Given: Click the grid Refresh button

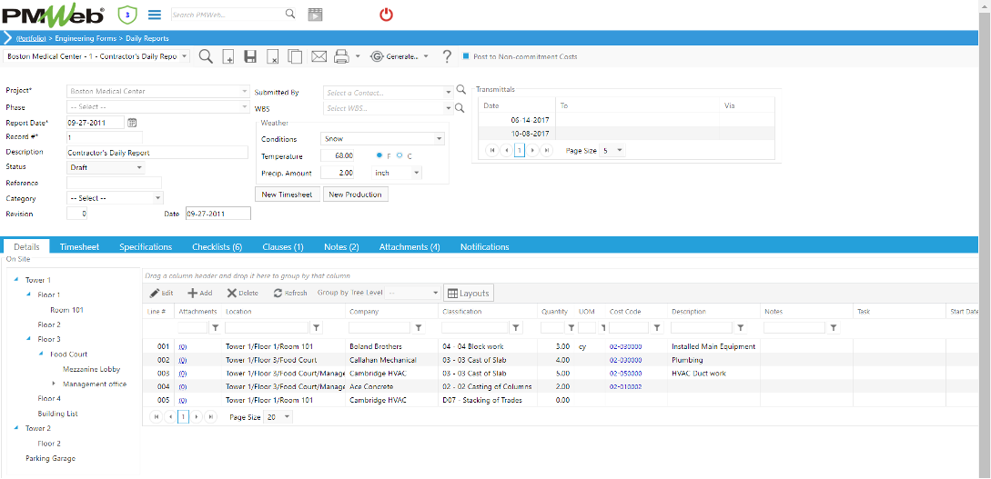Looking at the screenshot, I should 289,293.
